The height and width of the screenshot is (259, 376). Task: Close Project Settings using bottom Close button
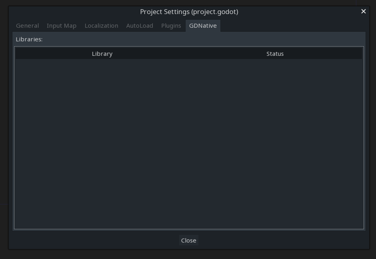[188, 240]
